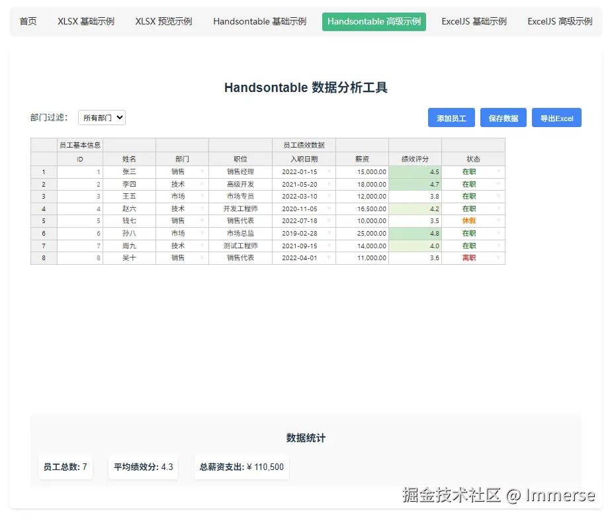Open the 部门过滤 department filter dropdown
Image resolution: width=610 pixels, height=519 pixels.
click(101, 118)
